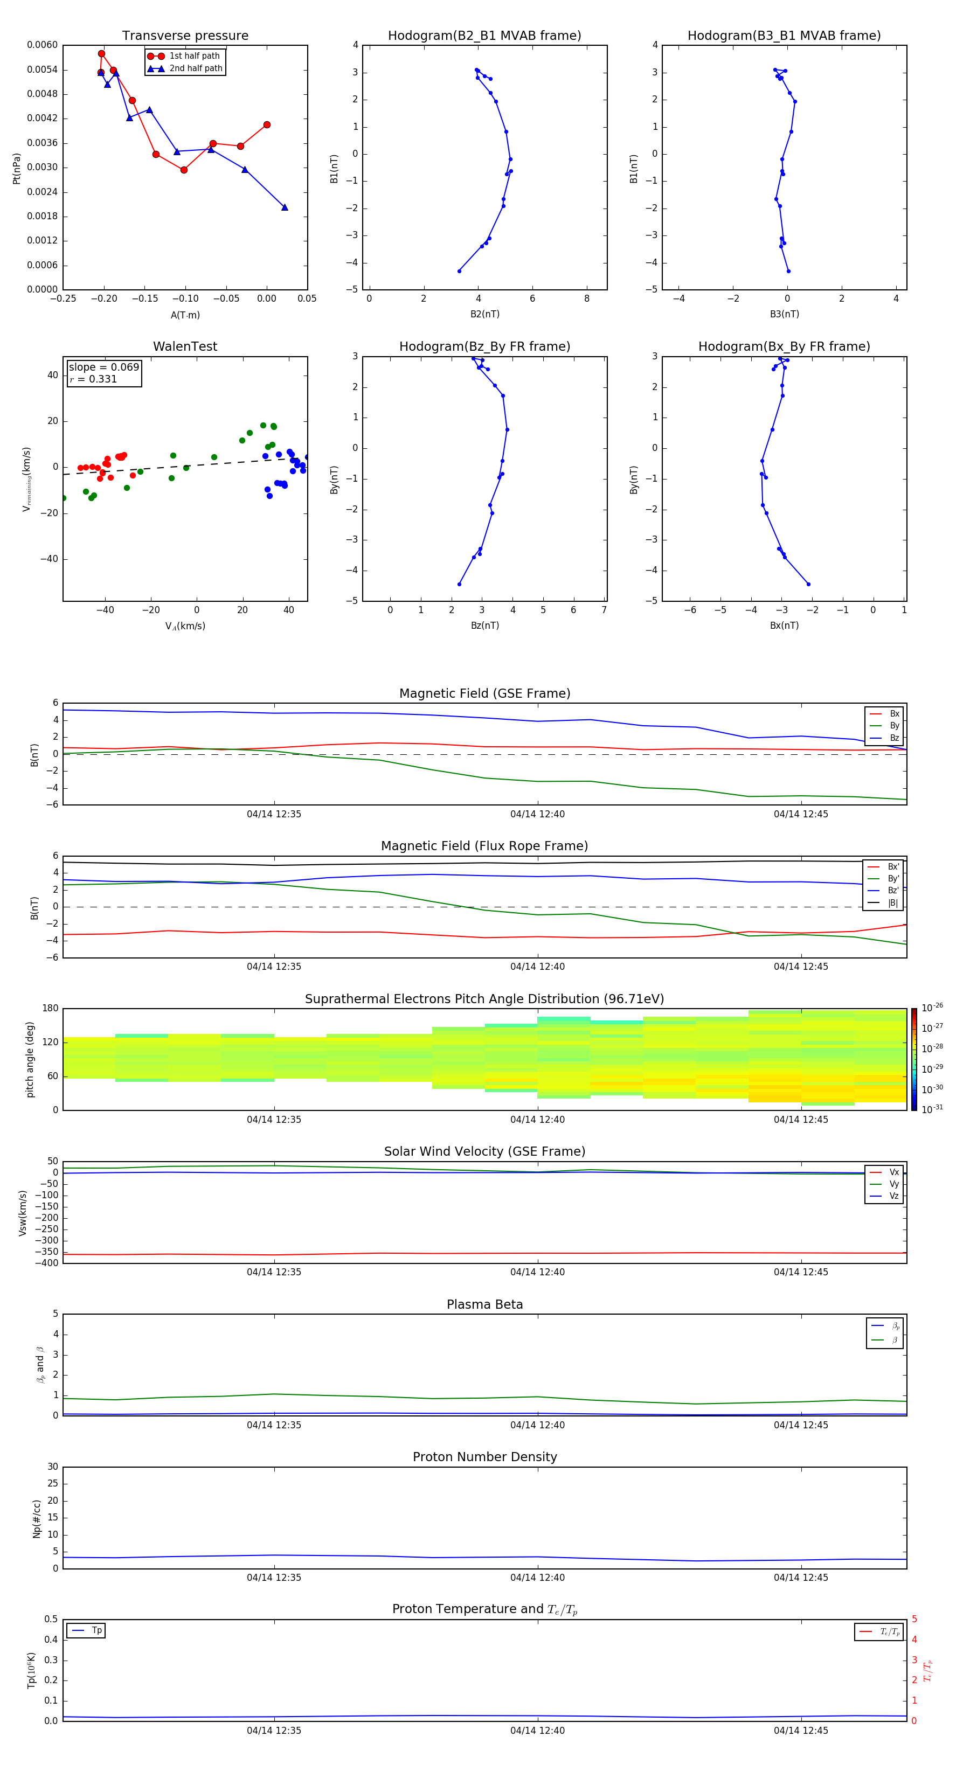Viewport: 970px width, 1778px height.
Task: Click the β legend entry in Plasma Beta
Action: coord(885,1340)
